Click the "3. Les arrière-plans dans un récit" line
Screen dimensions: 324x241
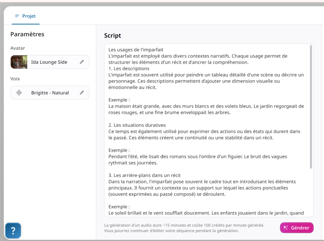coord(145,175)
